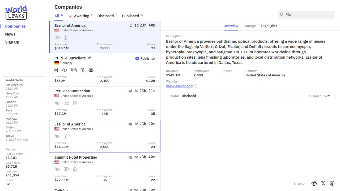Open the Published companies tab
Viewport: 340px width, 191px height.
[x=130, y=16]
